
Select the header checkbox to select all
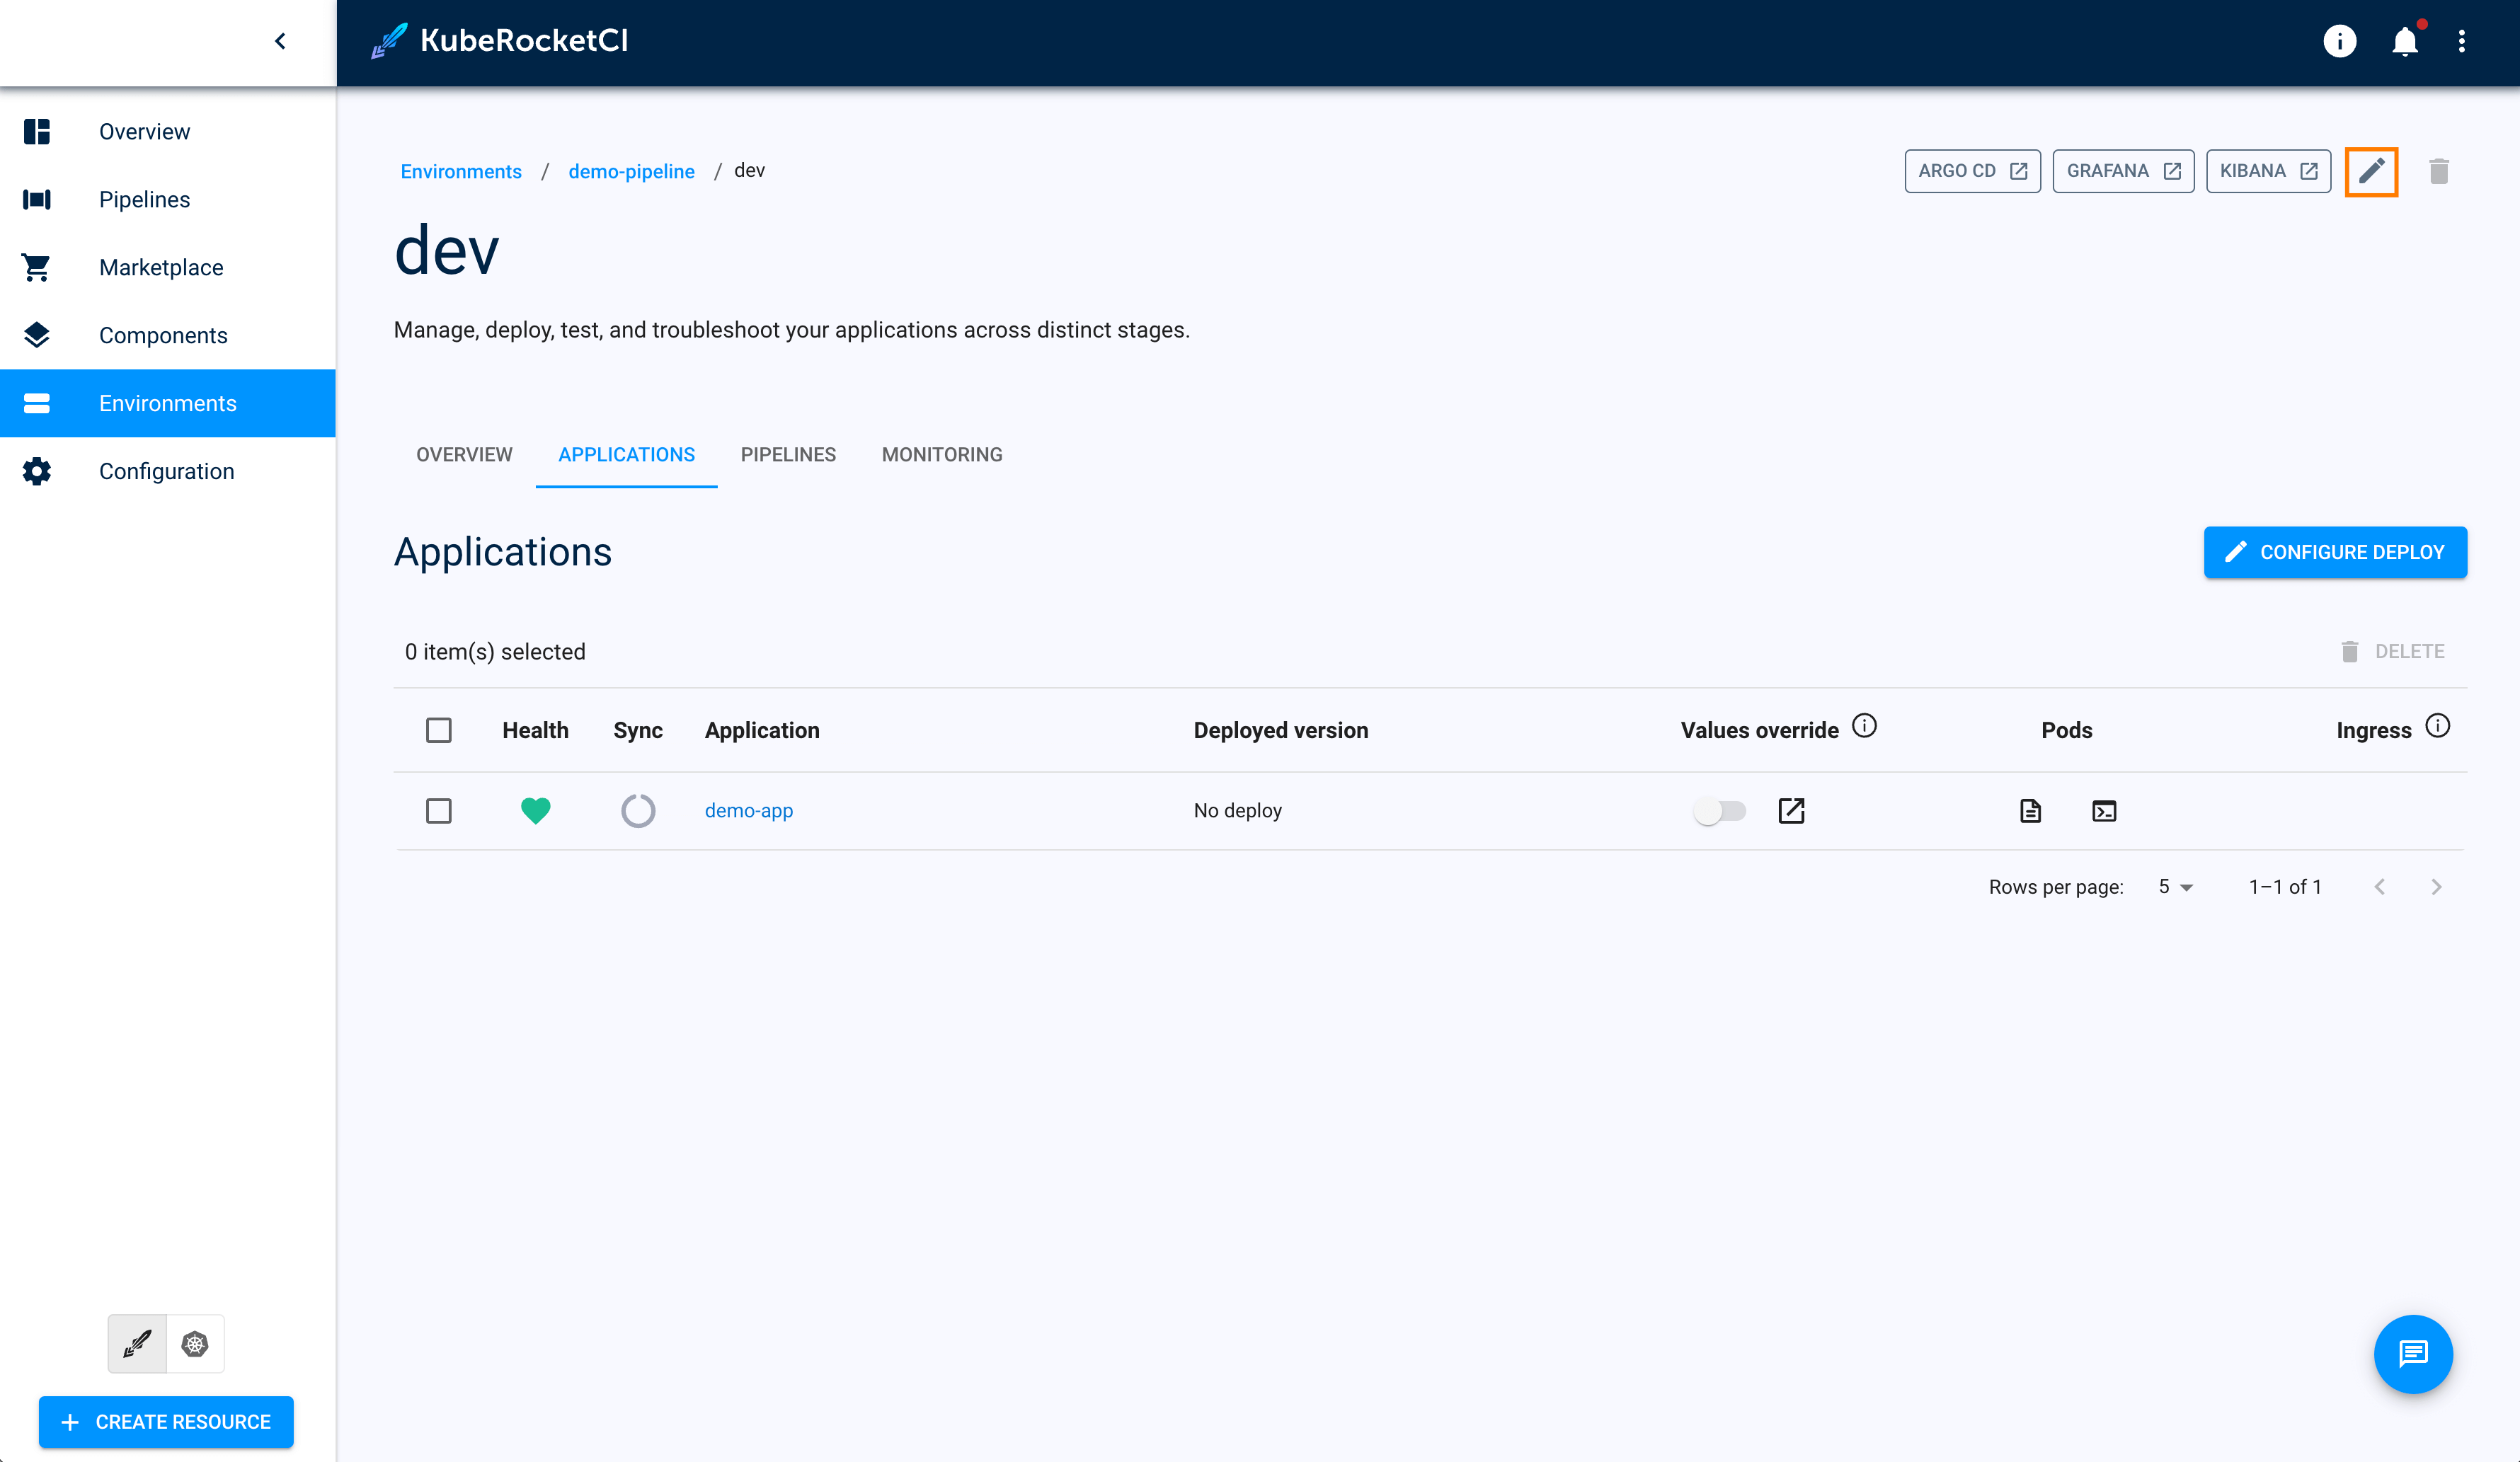(x=439, y=730)
